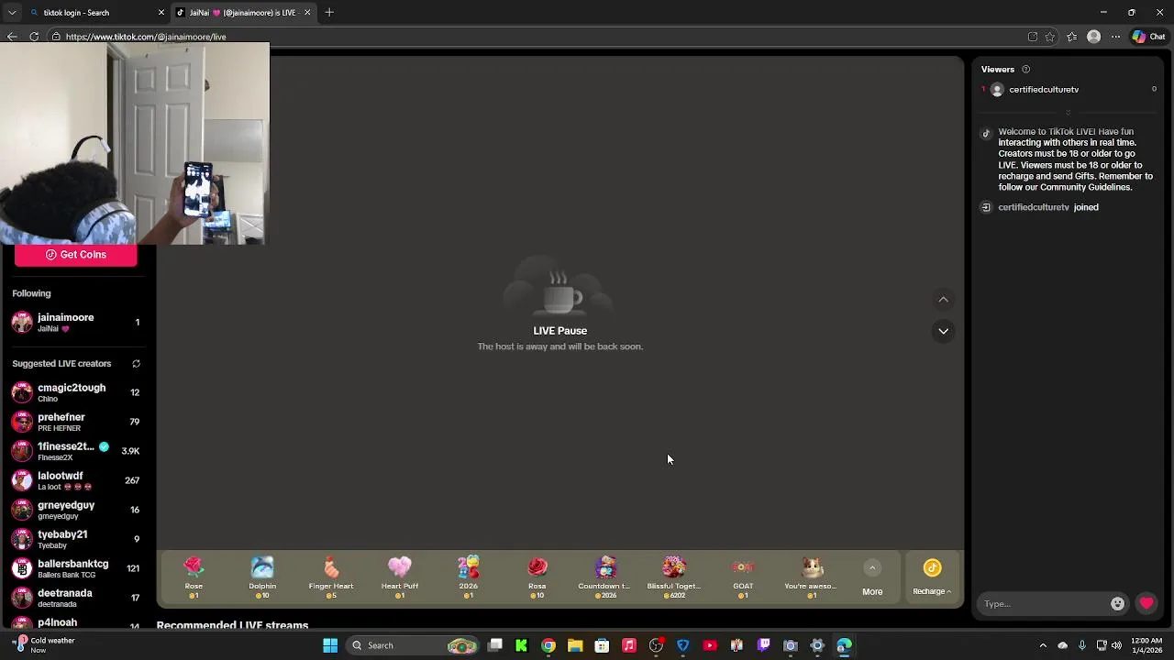Click the Viewers help question icon
The height and width of the screenshot is (660, 1174).
[x=1025, y=70]
